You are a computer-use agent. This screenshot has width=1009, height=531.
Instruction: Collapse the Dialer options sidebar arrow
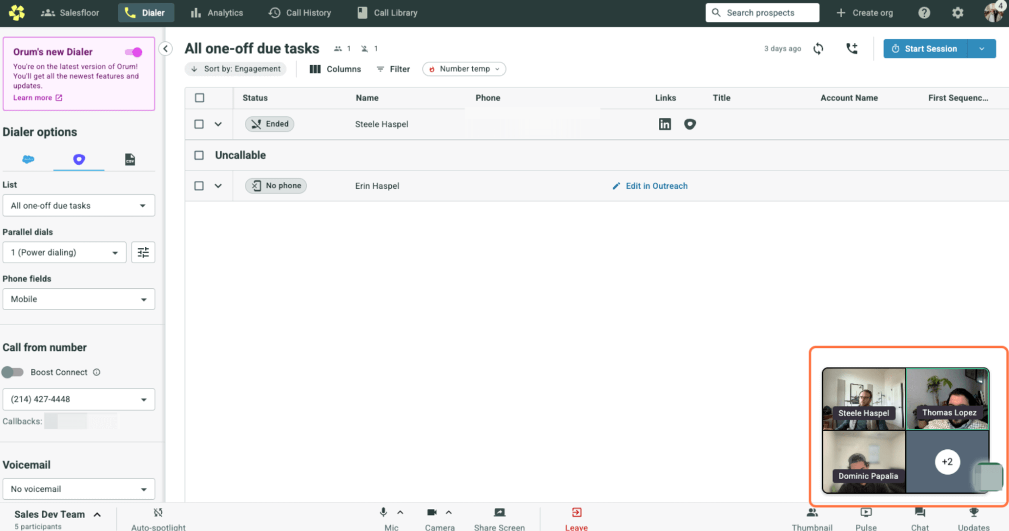166,49
